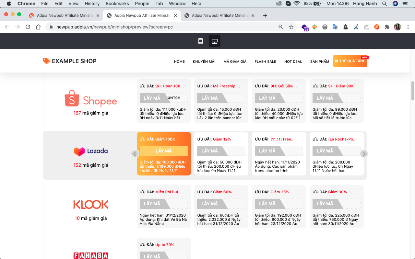Open the FLASH SALE nav item
The image size is (415, 259).
click(x=265, y=62)
